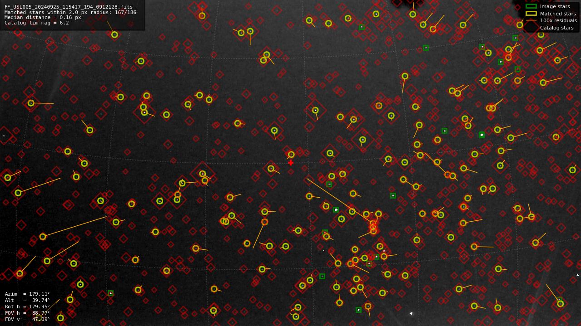Click the green Image stars legend square
This screenshot has width=581, height=326.
[x=531, y=6]
